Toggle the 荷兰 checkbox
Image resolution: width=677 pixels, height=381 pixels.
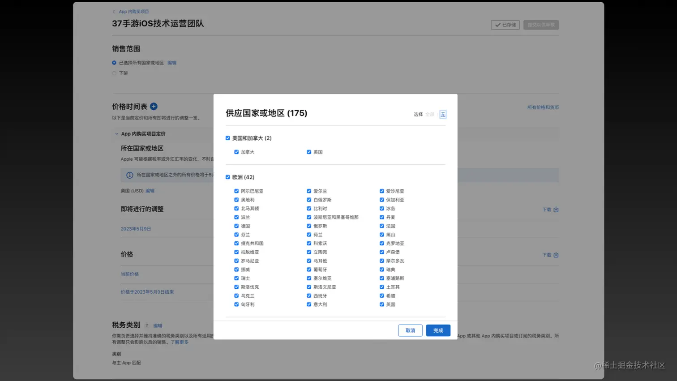(309, 235)
